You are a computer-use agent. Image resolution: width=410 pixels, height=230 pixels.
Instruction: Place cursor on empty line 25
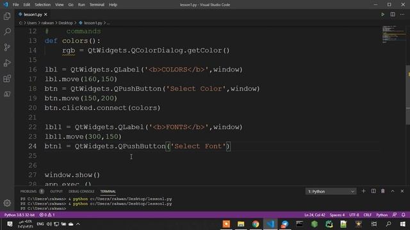(212, 156)
